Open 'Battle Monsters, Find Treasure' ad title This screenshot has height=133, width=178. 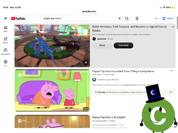coord(129,28)
